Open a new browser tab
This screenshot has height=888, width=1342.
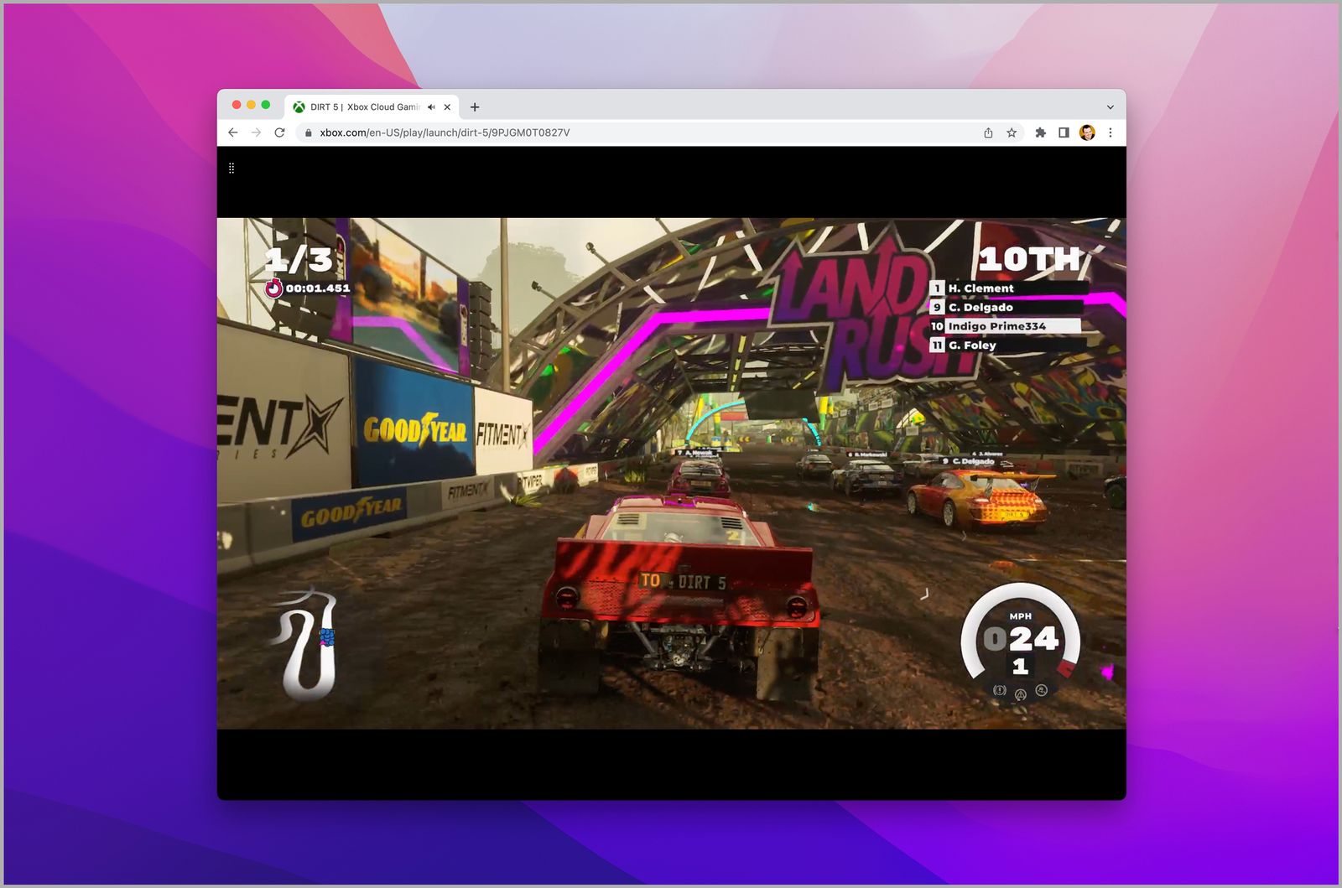(x=475, y=107)
